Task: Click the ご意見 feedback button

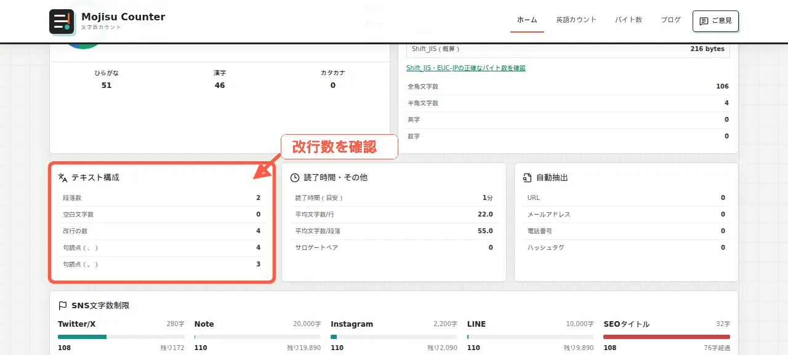Action: (x=715, y=21)
